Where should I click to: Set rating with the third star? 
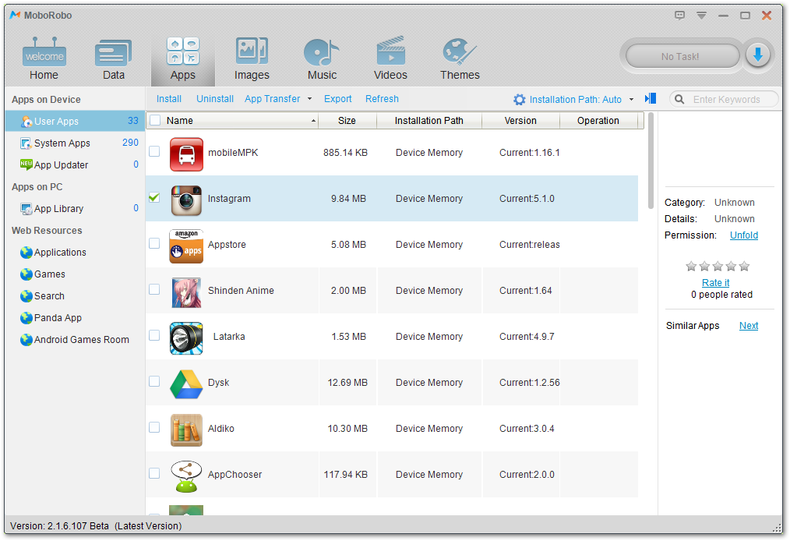click(x=718, y=267)
